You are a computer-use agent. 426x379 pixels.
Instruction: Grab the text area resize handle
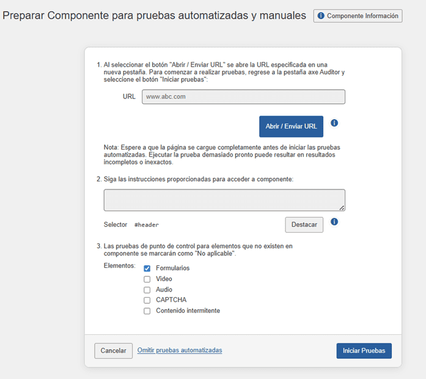(x=342, y=208)
